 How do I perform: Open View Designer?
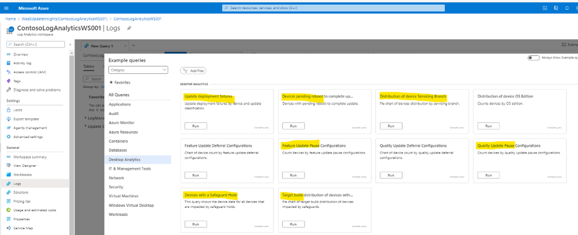25,166
